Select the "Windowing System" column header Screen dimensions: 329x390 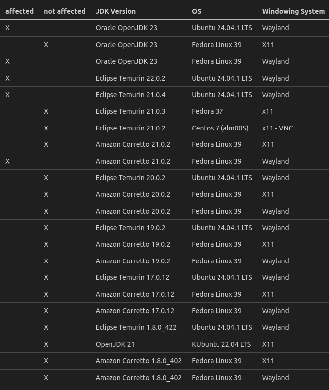(293, 11)
